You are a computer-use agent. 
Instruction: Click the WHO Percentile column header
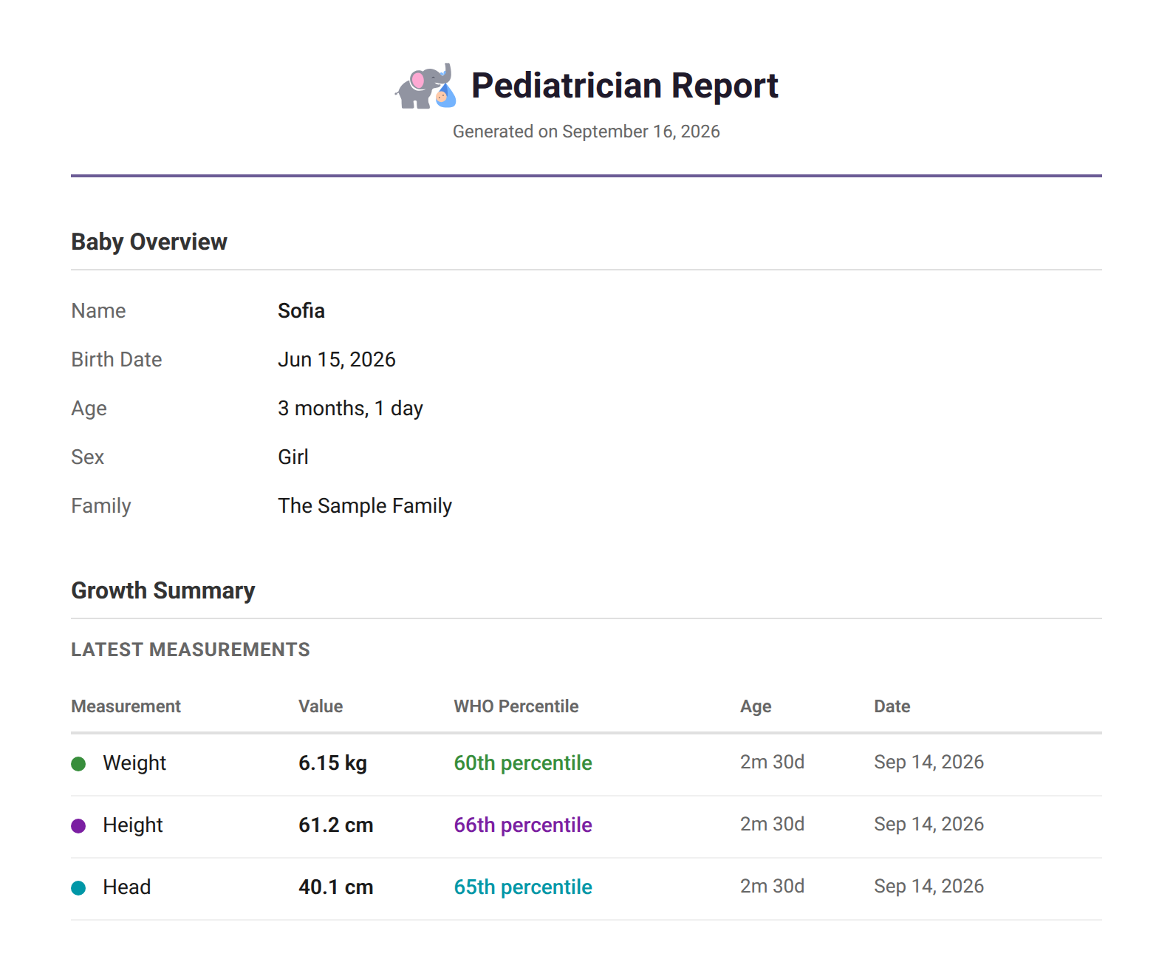click(x=516, y=706)
